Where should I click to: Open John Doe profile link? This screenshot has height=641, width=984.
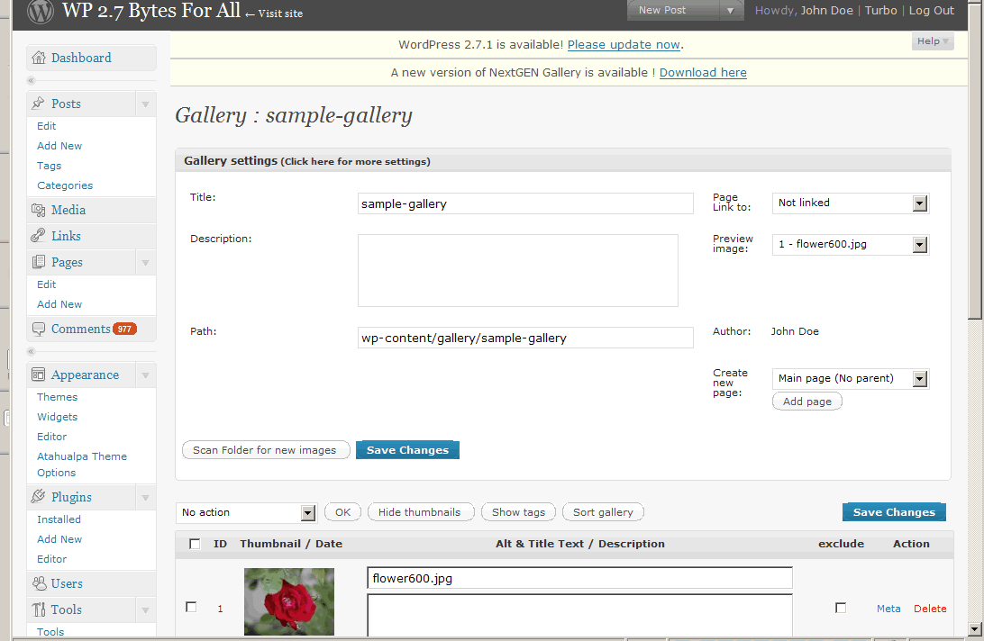(x=826, y=11)
